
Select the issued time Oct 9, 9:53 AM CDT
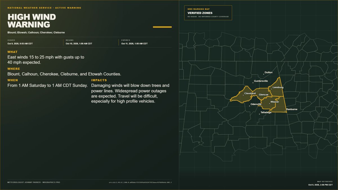pyautogui.click(x=20, y=44)
